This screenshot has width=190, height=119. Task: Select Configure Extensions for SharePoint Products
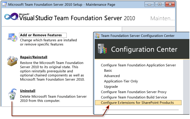(x=138, y=103)
